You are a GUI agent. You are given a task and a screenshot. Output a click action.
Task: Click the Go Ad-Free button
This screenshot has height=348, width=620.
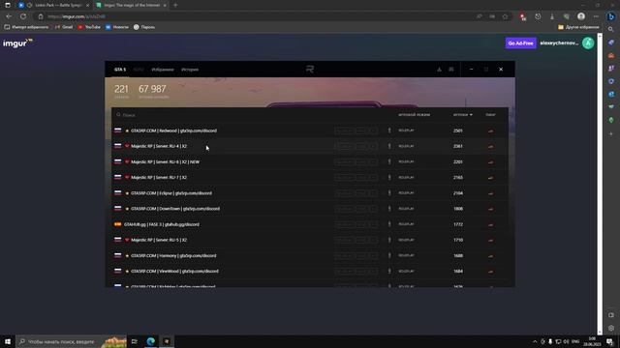(x=520, y=43)
